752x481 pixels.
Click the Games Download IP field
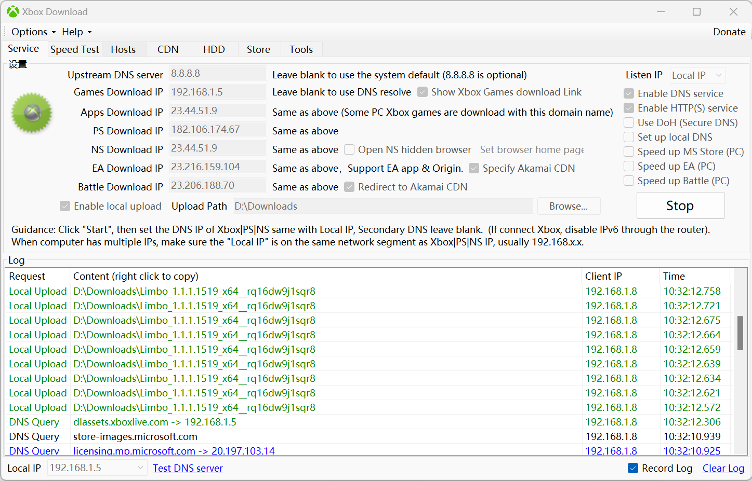[x=218, y=92]
